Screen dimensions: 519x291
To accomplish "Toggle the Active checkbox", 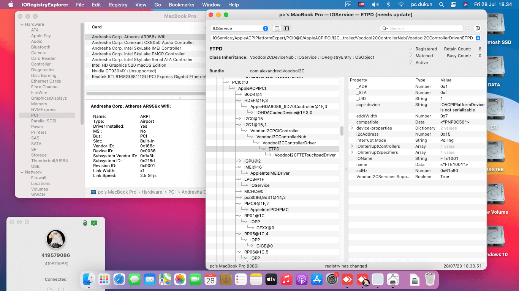I will click(411, 63).
